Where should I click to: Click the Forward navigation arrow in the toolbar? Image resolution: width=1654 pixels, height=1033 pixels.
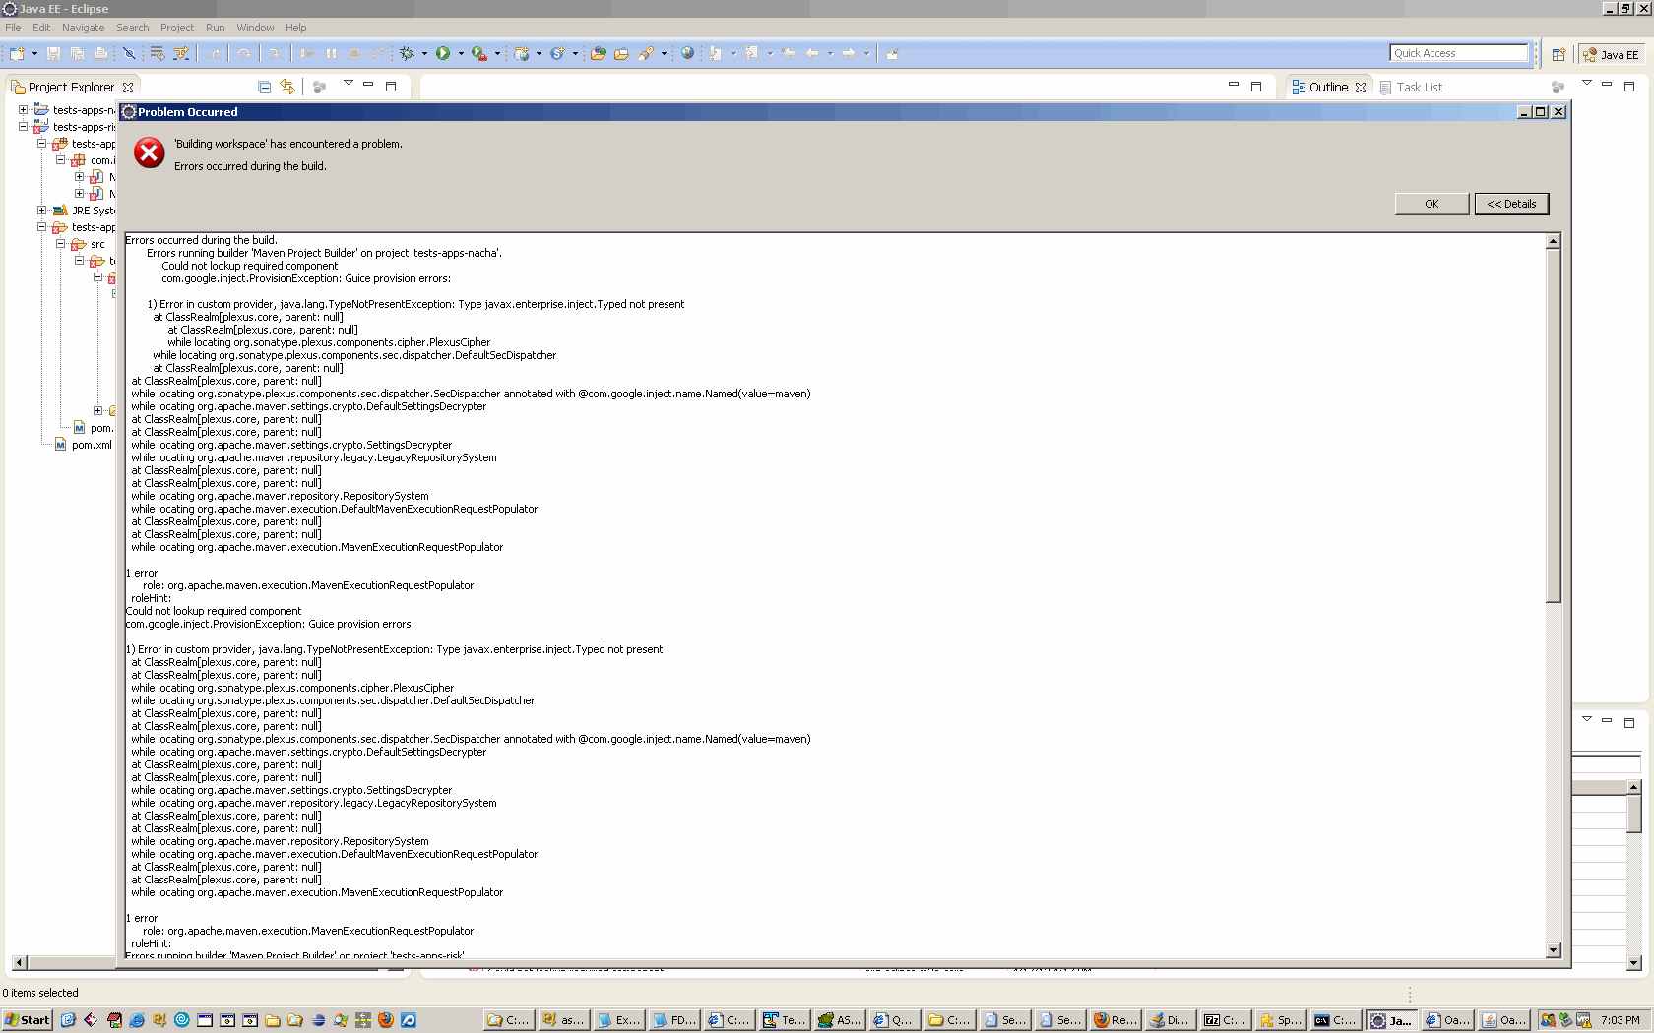point(849,54)
